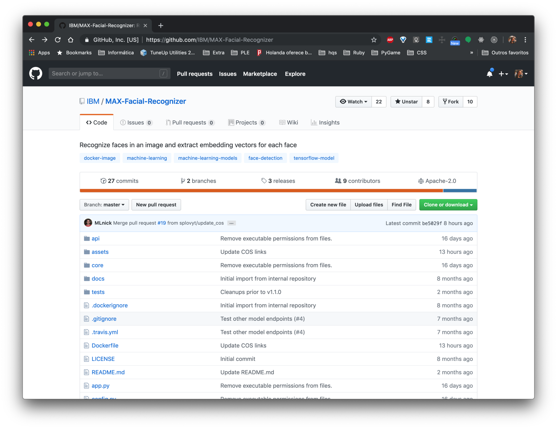Click the blue segment of language bar

[460, 191]
